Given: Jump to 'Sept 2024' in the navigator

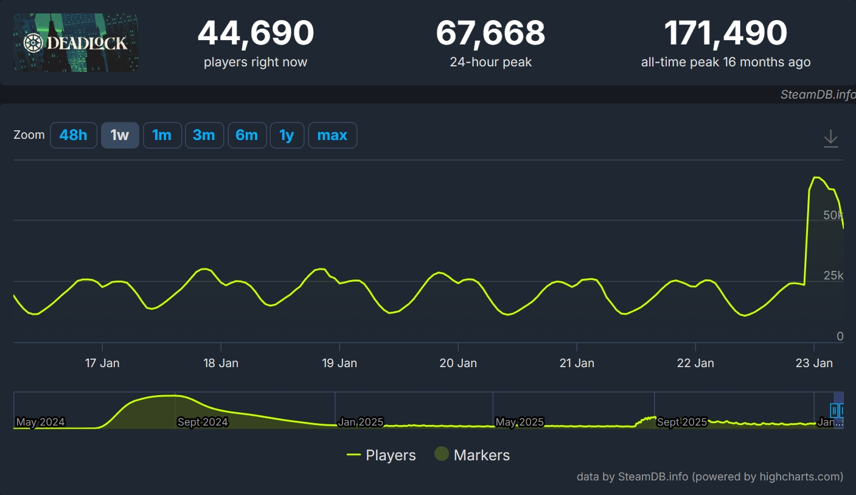Looking at the screenshot, I should point(203,422).
